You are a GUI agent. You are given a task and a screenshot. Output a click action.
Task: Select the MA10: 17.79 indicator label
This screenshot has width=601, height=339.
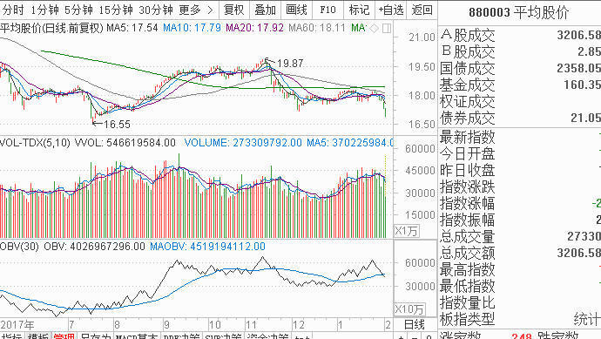(192, 28)
